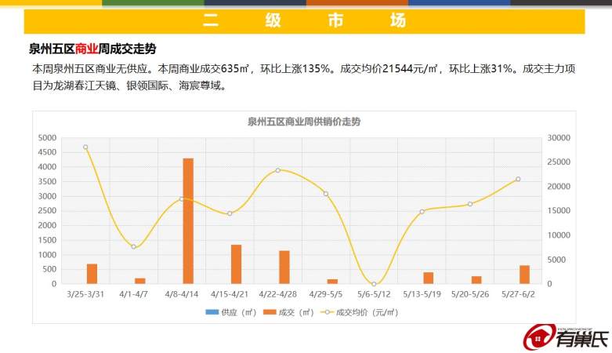
Task: Click x-axis label 5/6-5/12
Action: coord(374,294)
